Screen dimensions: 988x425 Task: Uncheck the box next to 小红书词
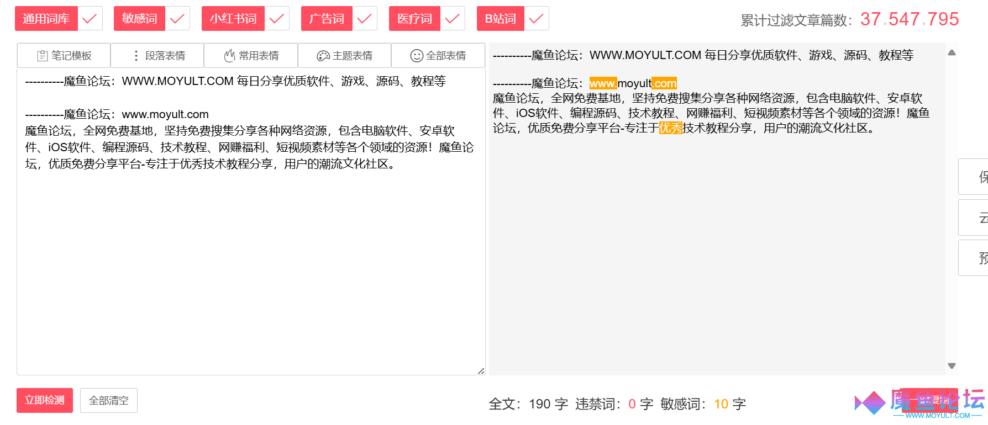(277, 19)
